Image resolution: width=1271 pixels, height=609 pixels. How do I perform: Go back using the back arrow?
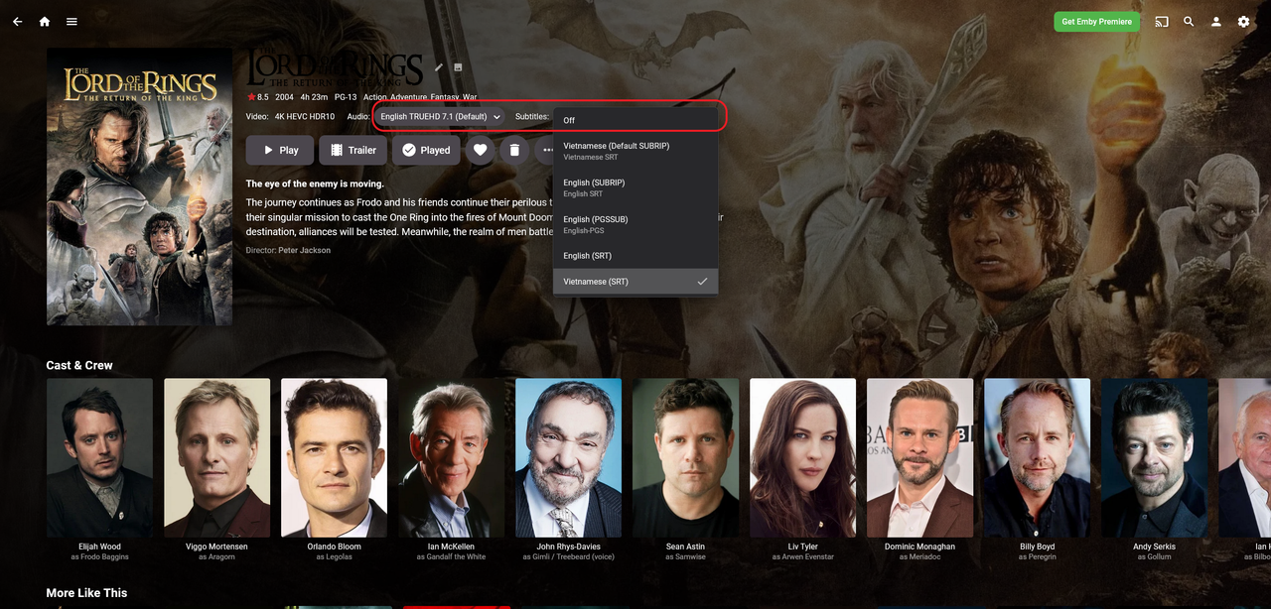pyautogui.click(x=17, y=22)
